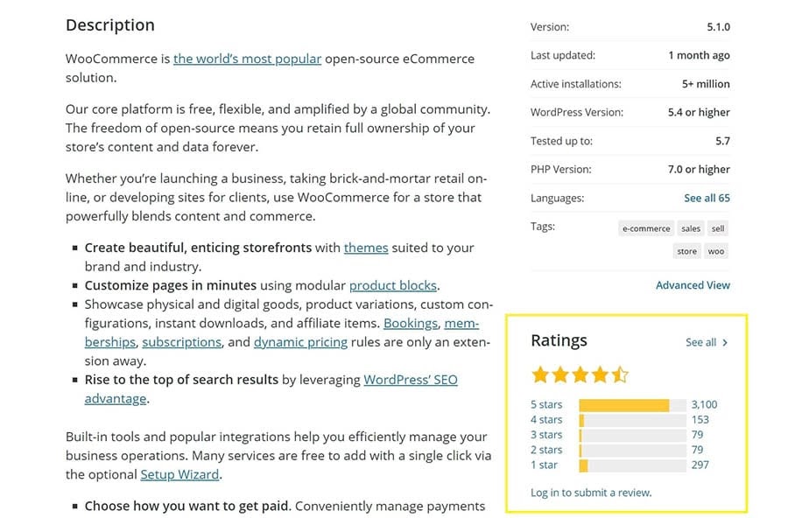Click the half-filled fifth rating star
The width and height of the screenshot is (788, 518).
pos(620,375)
